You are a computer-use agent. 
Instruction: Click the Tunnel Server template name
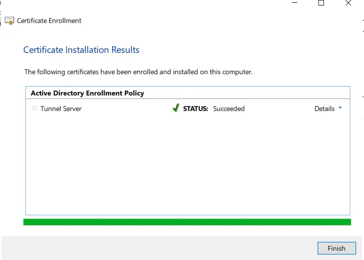click(61, 109)
